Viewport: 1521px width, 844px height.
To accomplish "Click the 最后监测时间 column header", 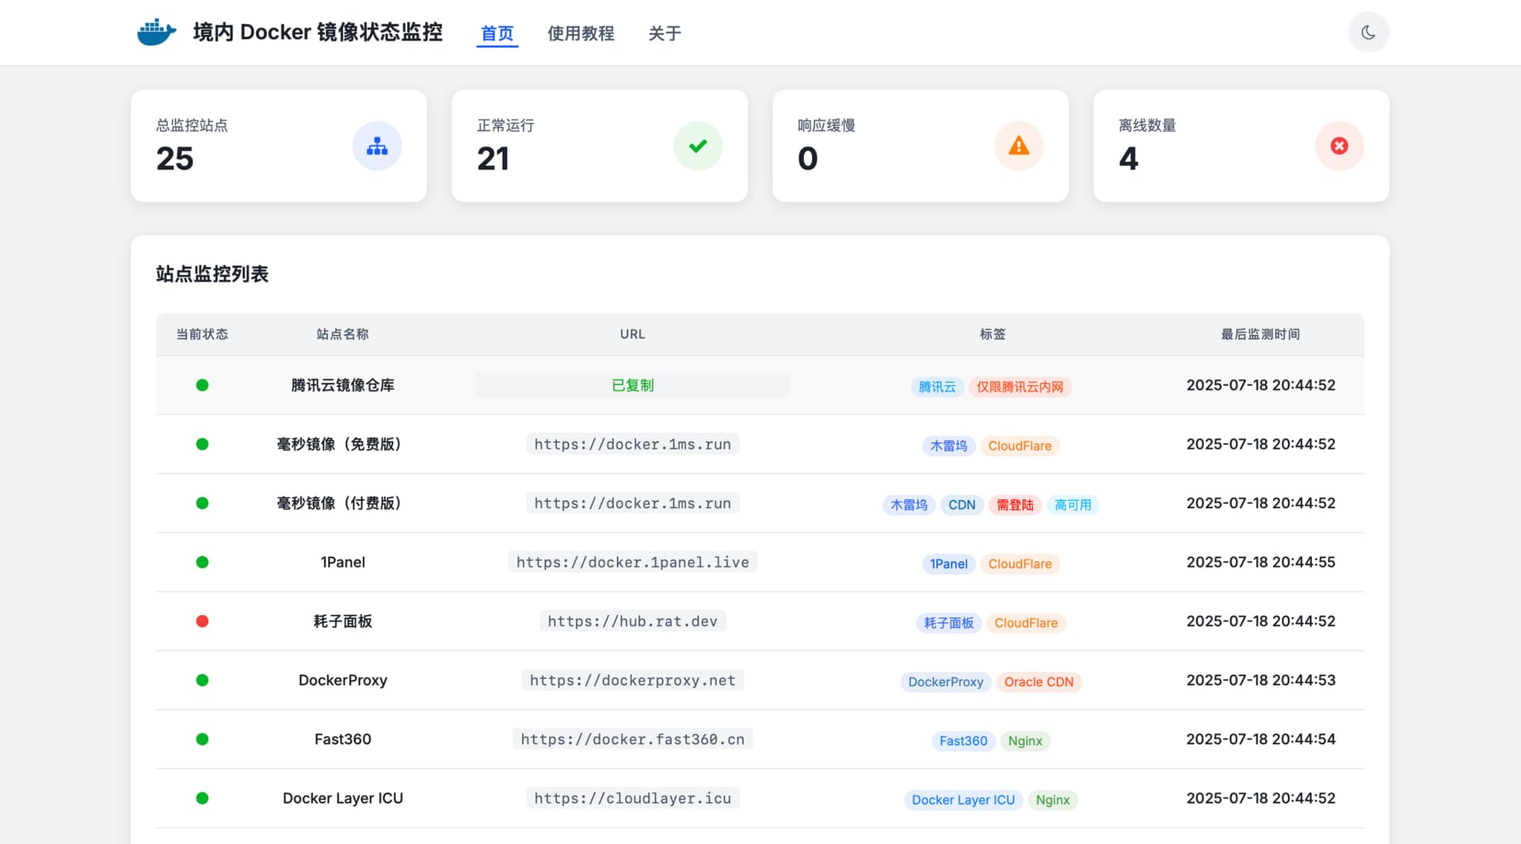I will coord(1261,334).
